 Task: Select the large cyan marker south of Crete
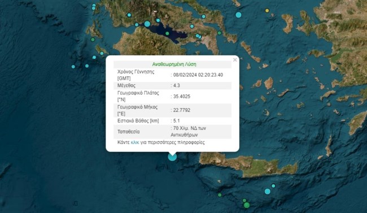[268, 191]
